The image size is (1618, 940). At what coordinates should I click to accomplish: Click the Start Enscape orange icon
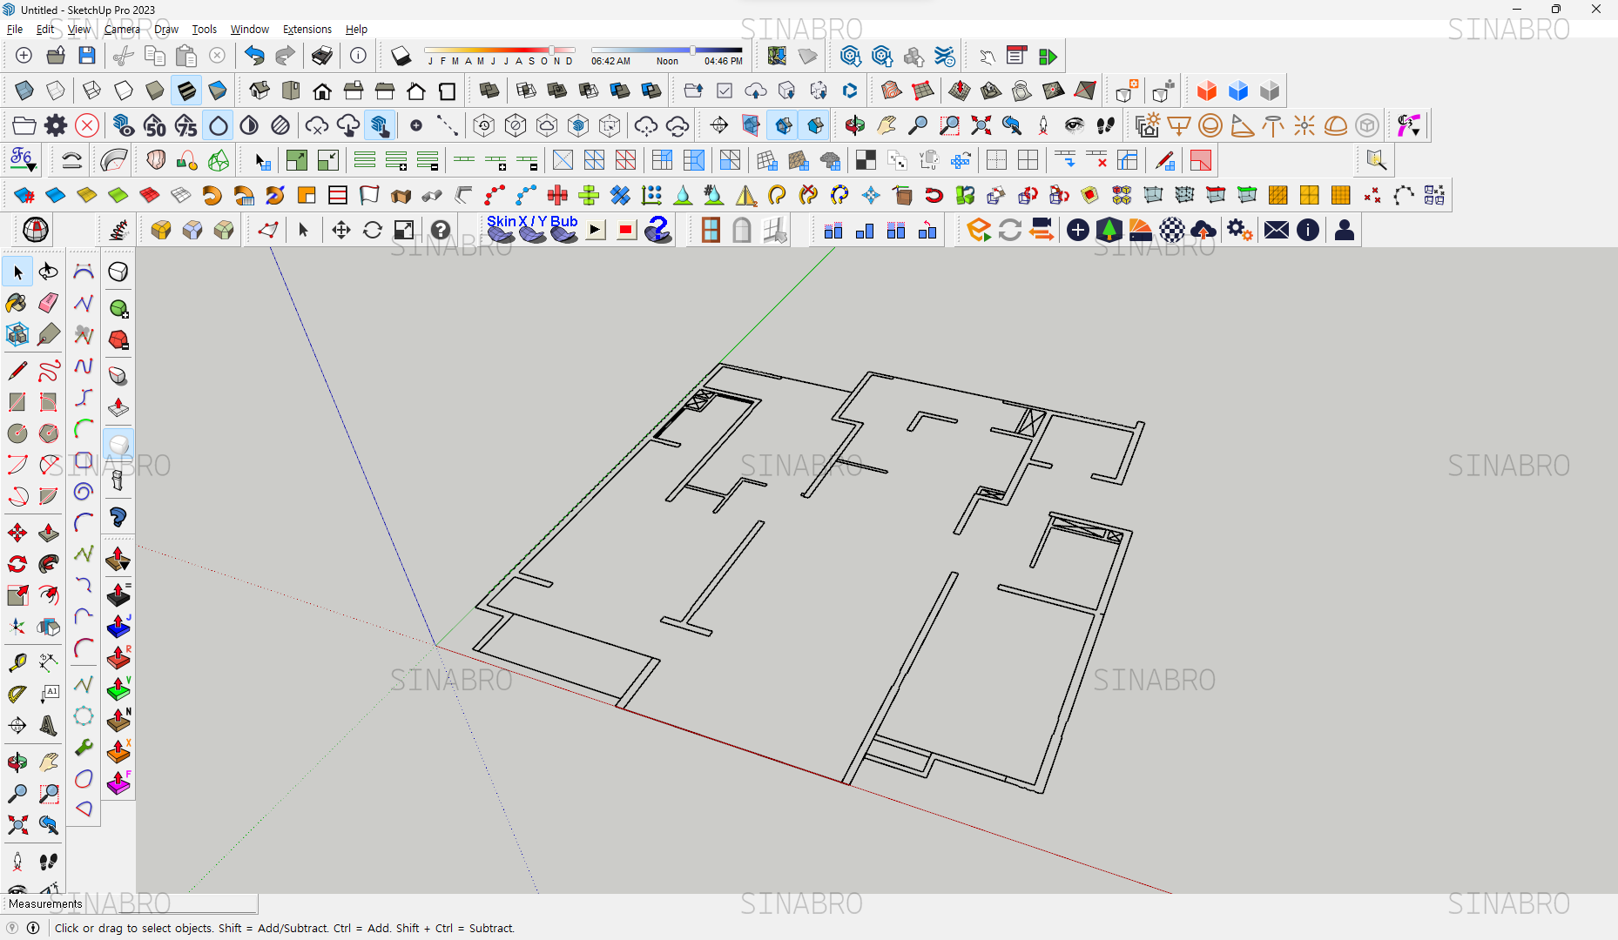click(x=979, y=230)
